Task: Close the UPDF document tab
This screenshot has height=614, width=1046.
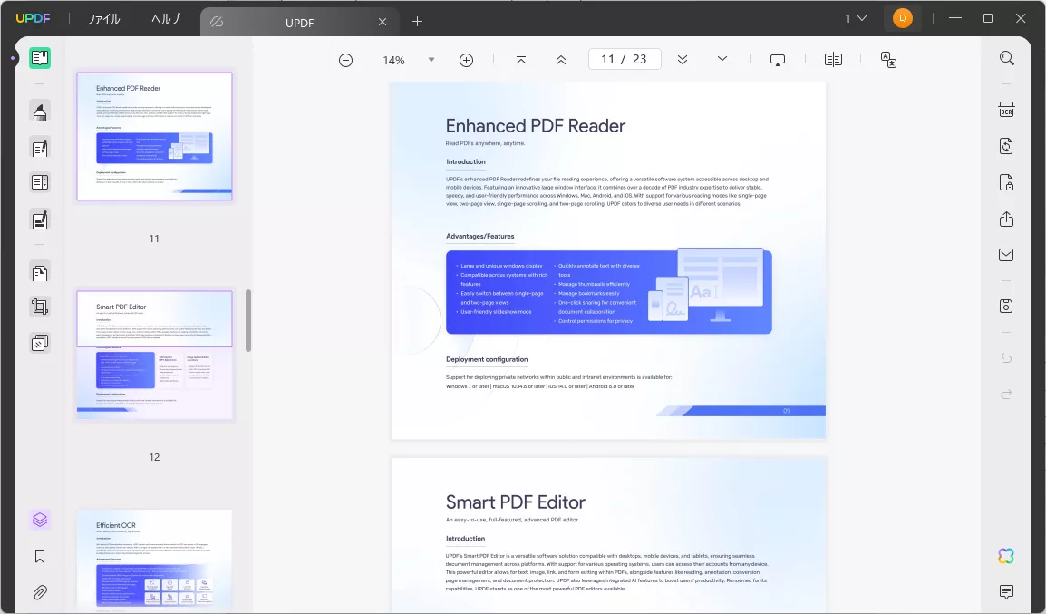Action: (383, 22)
